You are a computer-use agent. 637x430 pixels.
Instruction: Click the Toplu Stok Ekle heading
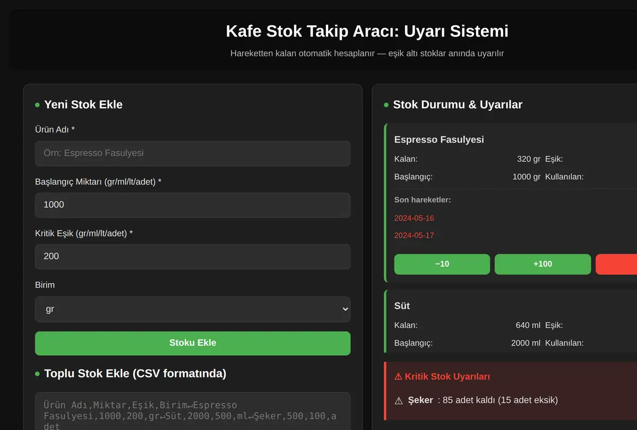tap(135, 373)
